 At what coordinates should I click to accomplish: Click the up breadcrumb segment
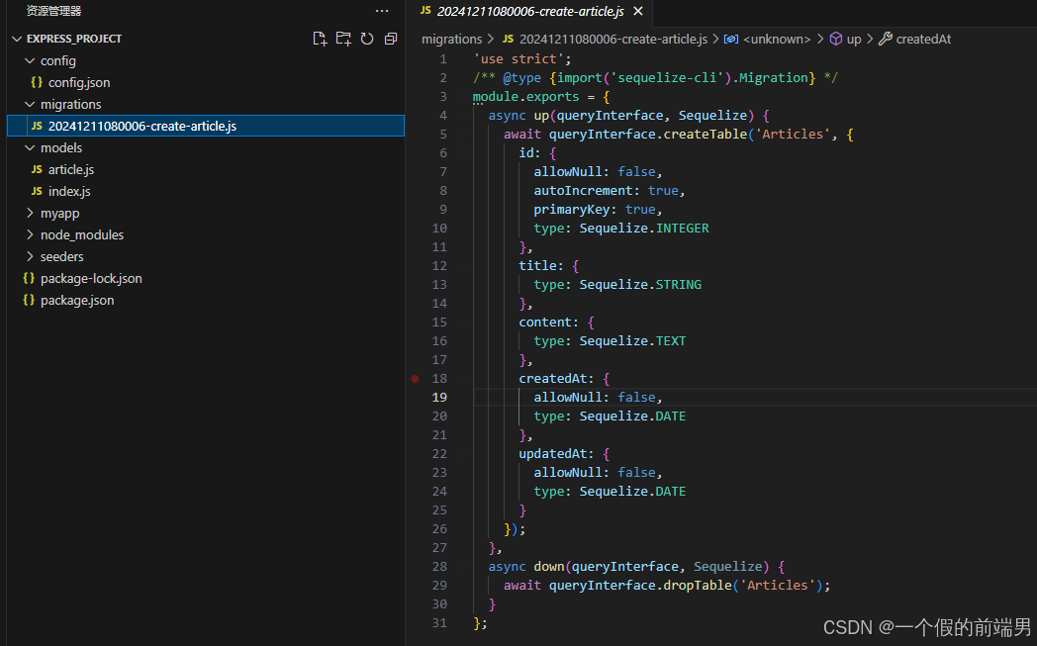click(x=854, y=39)
